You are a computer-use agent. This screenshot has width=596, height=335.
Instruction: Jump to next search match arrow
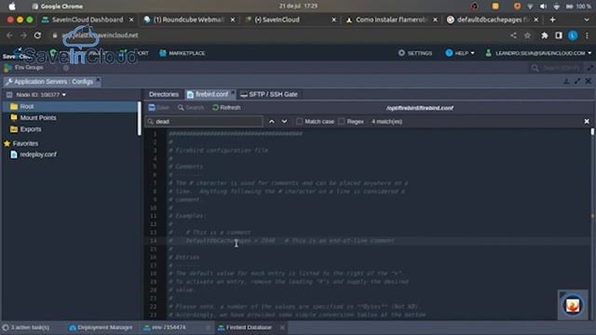click(284, 122)
